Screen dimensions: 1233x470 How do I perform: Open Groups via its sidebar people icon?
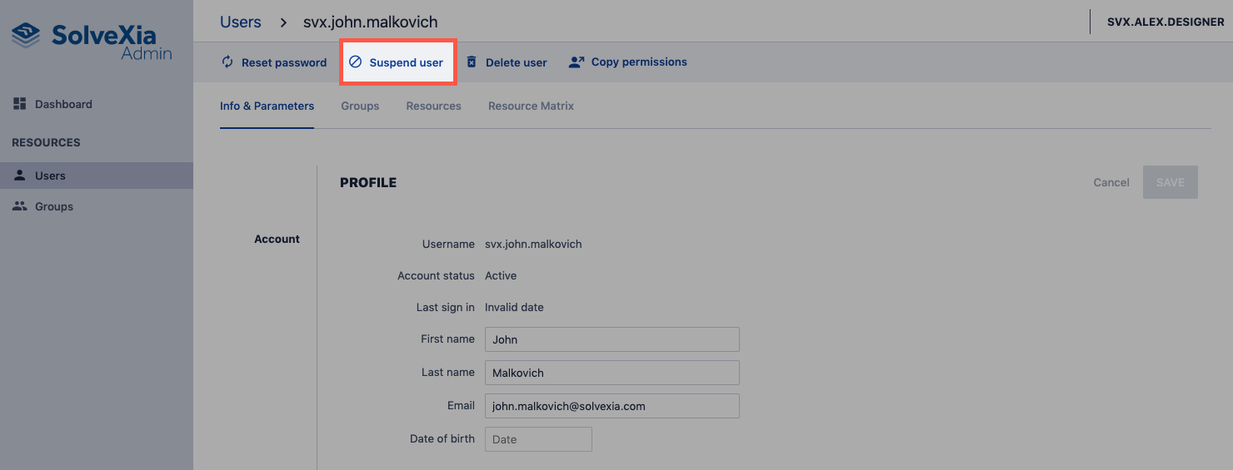pyautogui.click(x=20, y=206)
